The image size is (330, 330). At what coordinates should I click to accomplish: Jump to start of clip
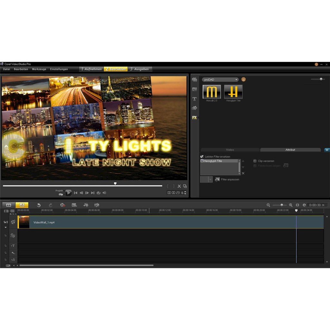coord(75,193)
